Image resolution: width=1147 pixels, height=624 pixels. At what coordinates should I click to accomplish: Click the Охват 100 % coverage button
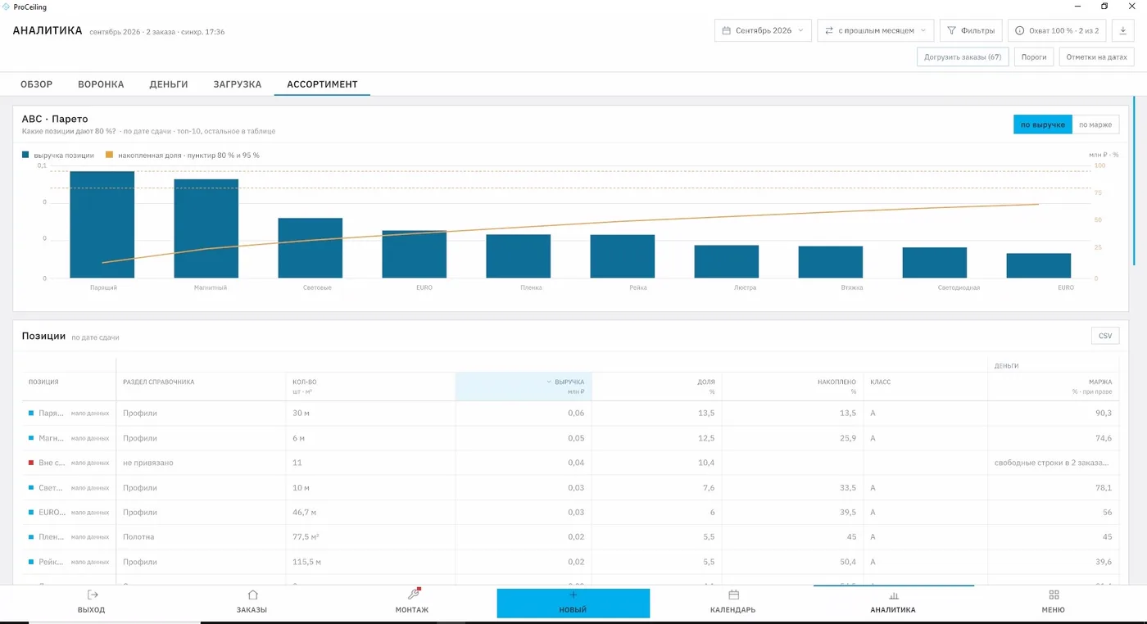point(1057,30)
